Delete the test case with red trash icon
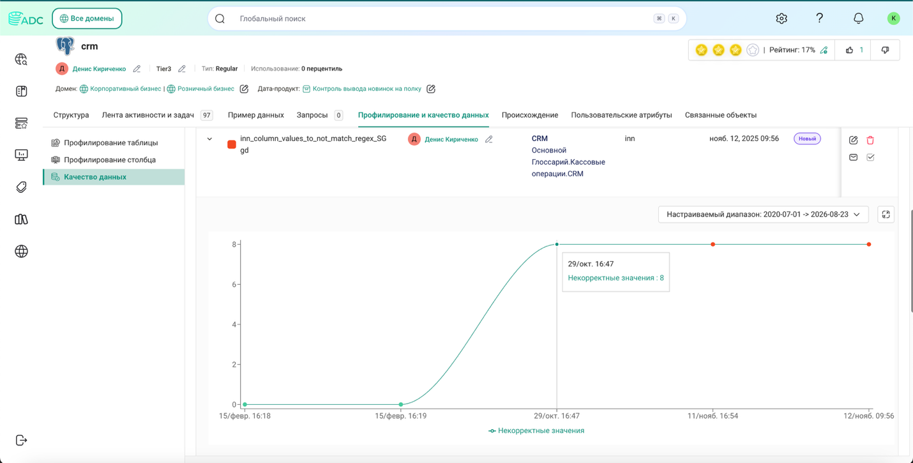Image resolution: width=913 pixels, height=463 pixels. click(870, 140)
